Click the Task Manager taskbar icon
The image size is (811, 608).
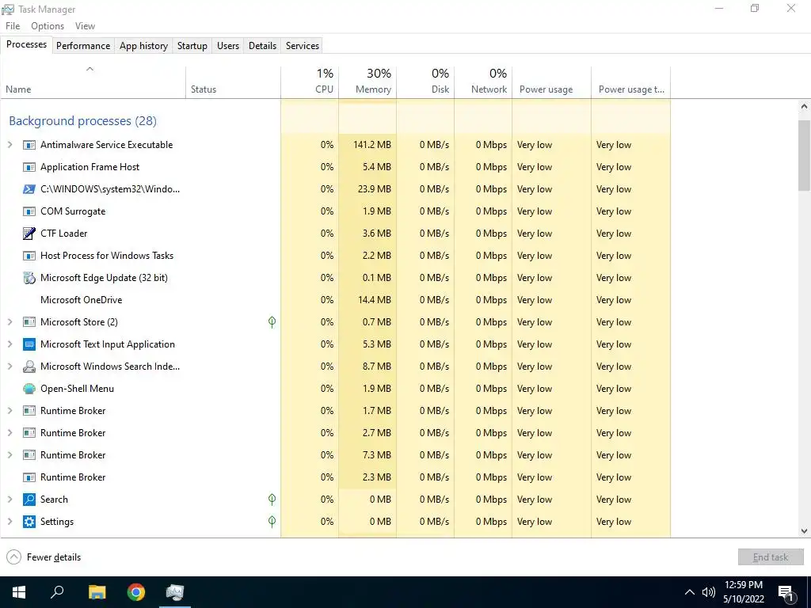[x=175, y=592]
